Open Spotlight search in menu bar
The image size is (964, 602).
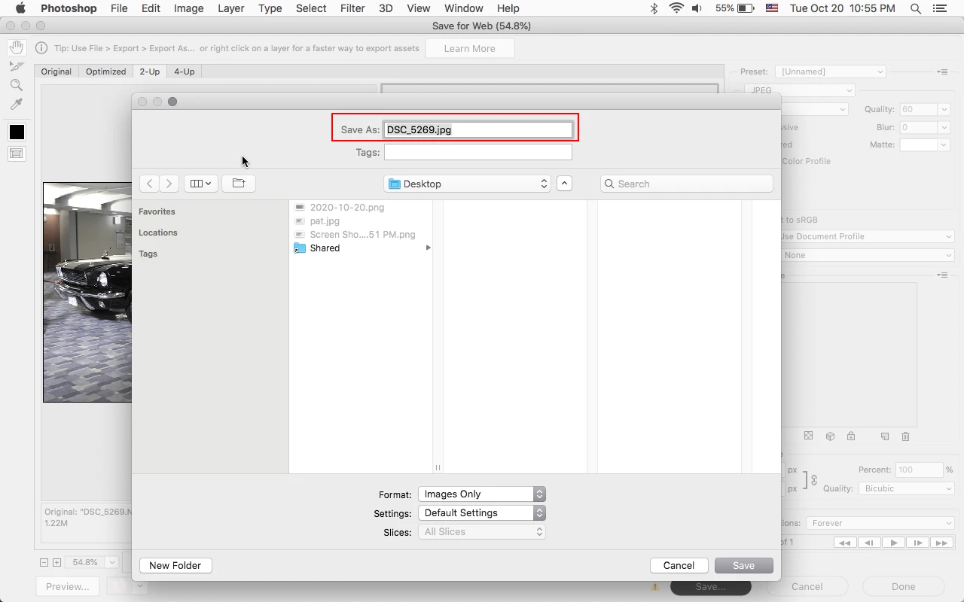[x=916, y=8]
